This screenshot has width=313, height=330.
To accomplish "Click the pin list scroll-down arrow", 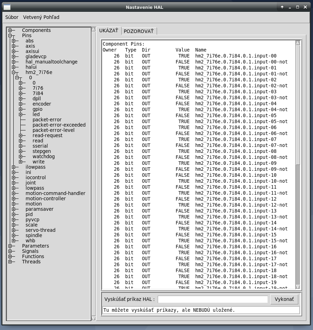I will (x=298, y=287).
